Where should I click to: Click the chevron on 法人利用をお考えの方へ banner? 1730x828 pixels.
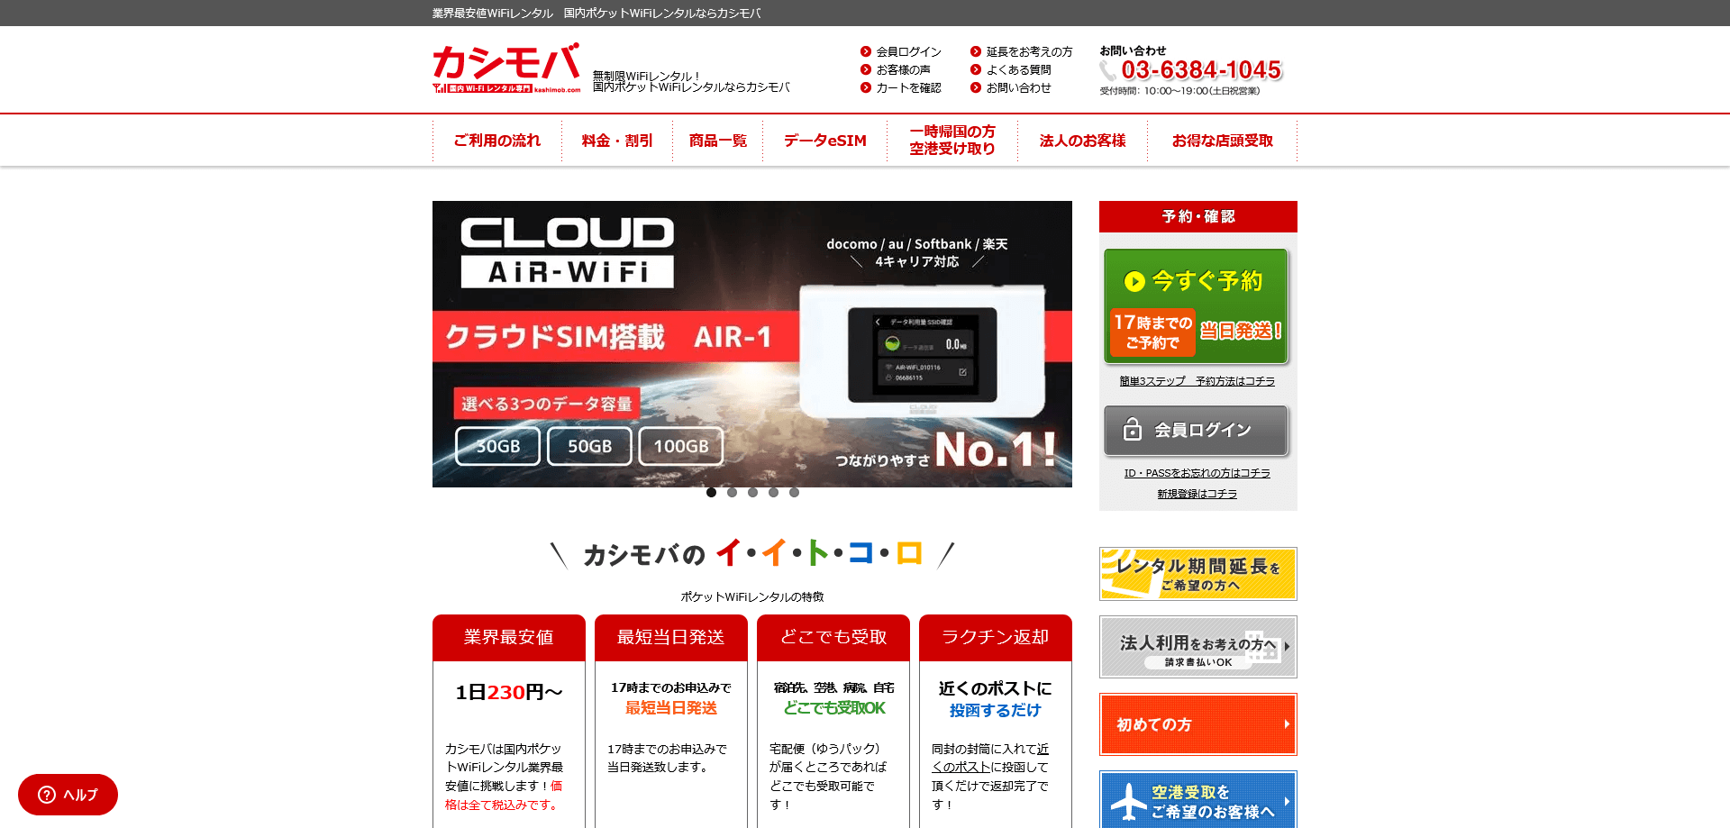point(1288,647)
